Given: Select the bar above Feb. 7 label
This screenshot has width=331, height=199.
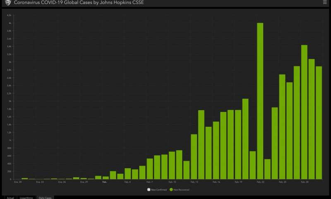Looking at the screenshot, I should click(150, 169).
